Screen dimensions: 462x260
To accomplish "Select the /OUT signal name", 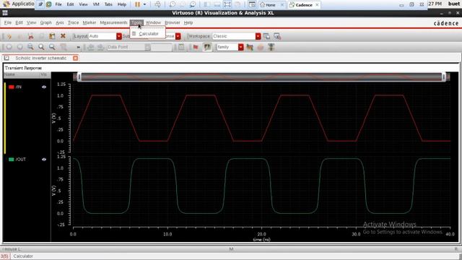I will 21,160.
